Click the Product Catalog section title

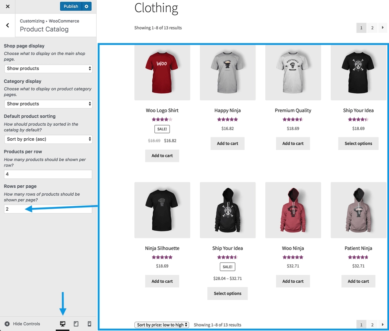pyautogui.click(x=44, y=29)
